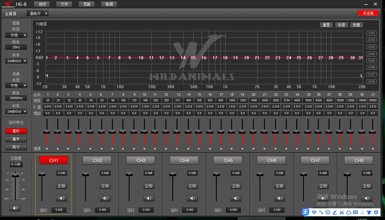Viewport: 385px width, 220px height.
Task: Click the scissors screenshot tool in the IME bar
Action: coord(341,212)
